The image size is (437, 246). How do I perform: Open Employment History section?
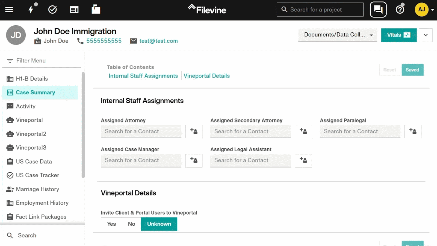tap(40, 203)
